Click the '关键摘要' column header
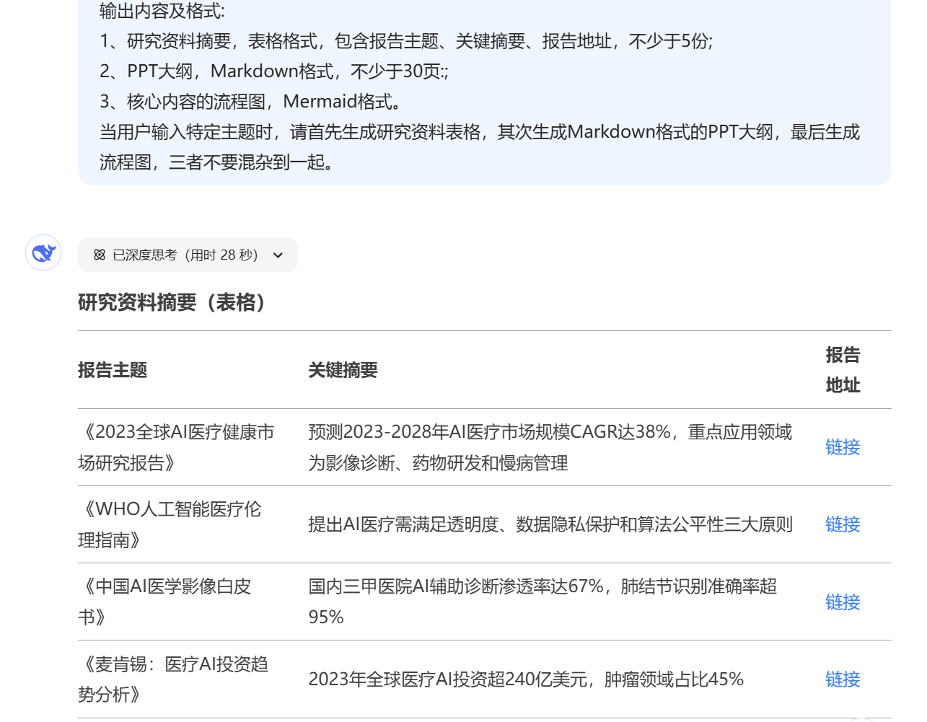 tap(343, 370)
